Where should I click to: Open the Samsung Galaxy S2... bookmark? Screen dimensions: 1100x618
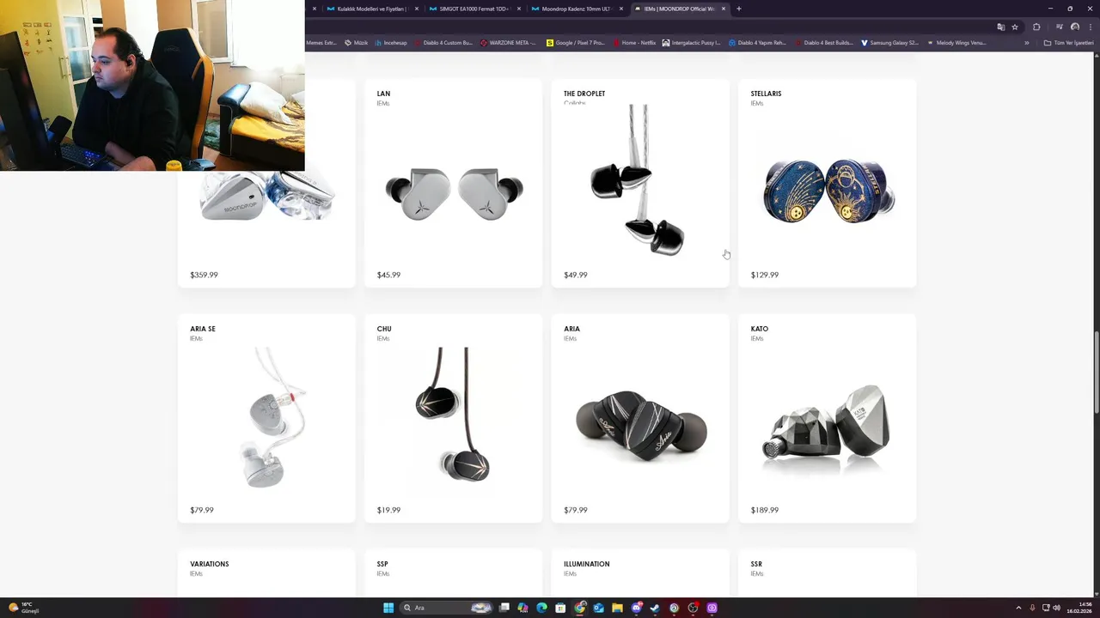click(x=890, y=43)
